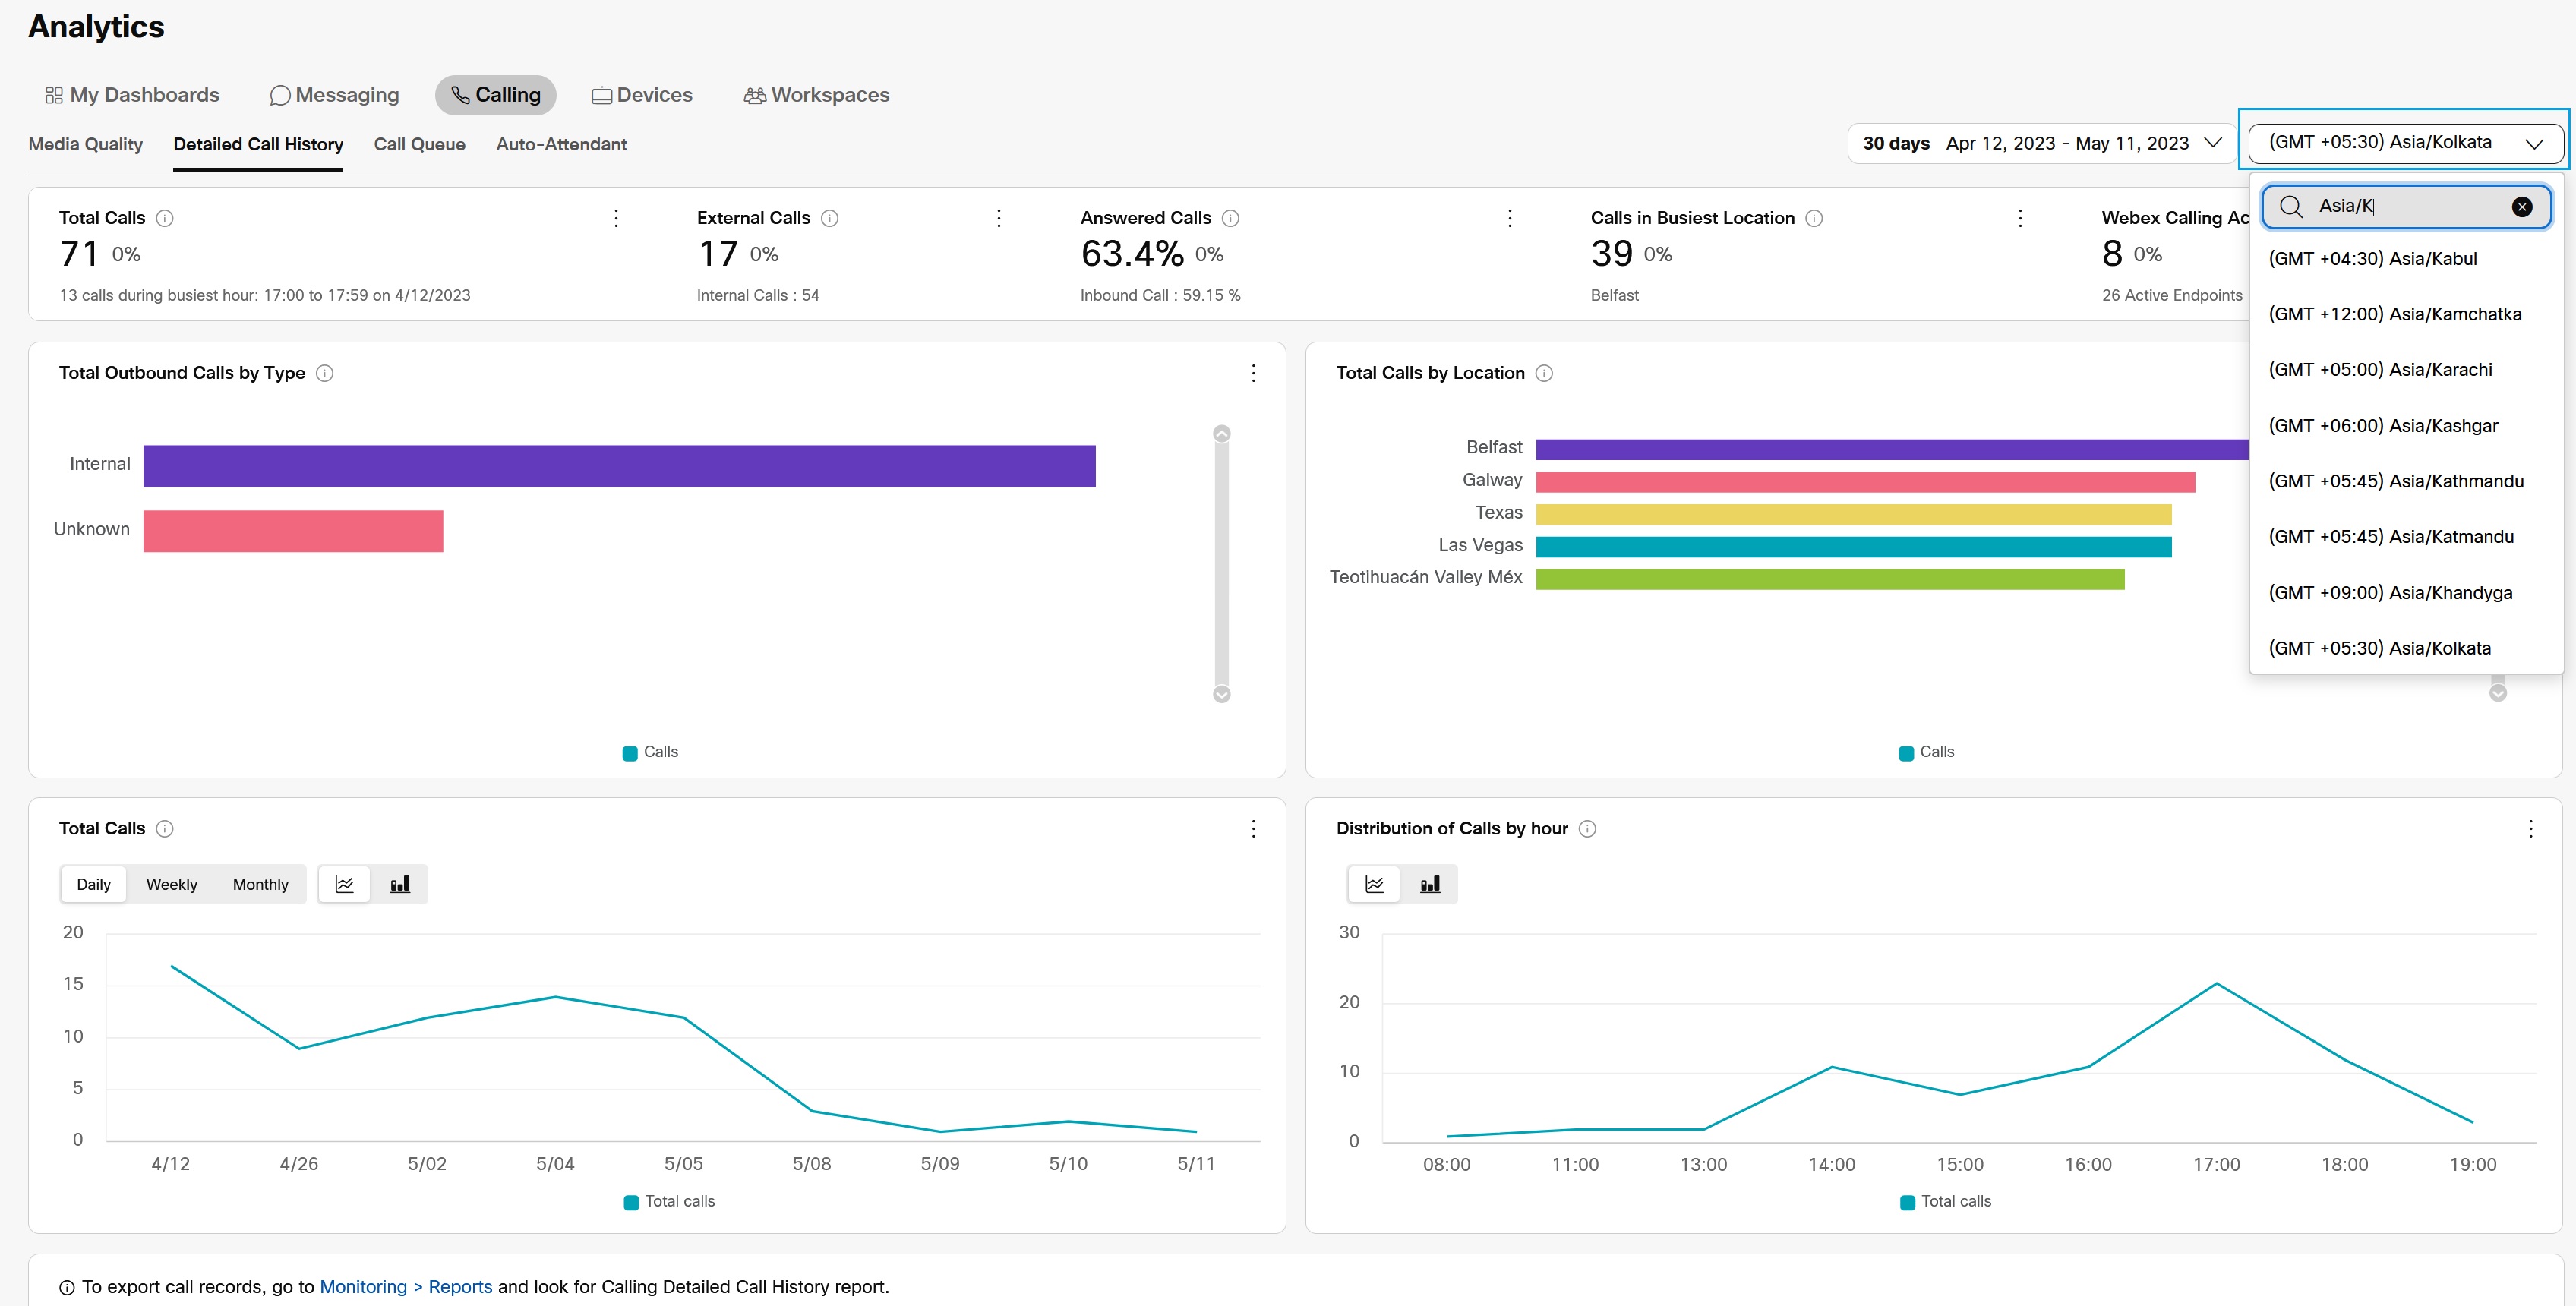
Task: Click the green Teotihuacán Valley Méx bar
Action: click(x=1830, y=579)
